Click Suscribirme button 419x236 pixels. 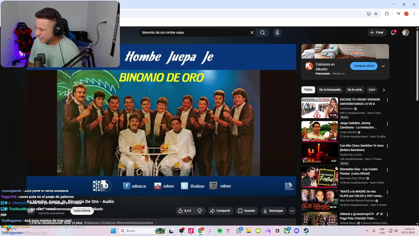point(82,211)
